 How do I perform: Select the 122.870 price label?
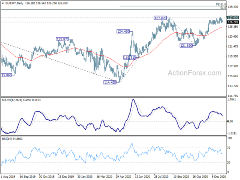tap(63, 39)
